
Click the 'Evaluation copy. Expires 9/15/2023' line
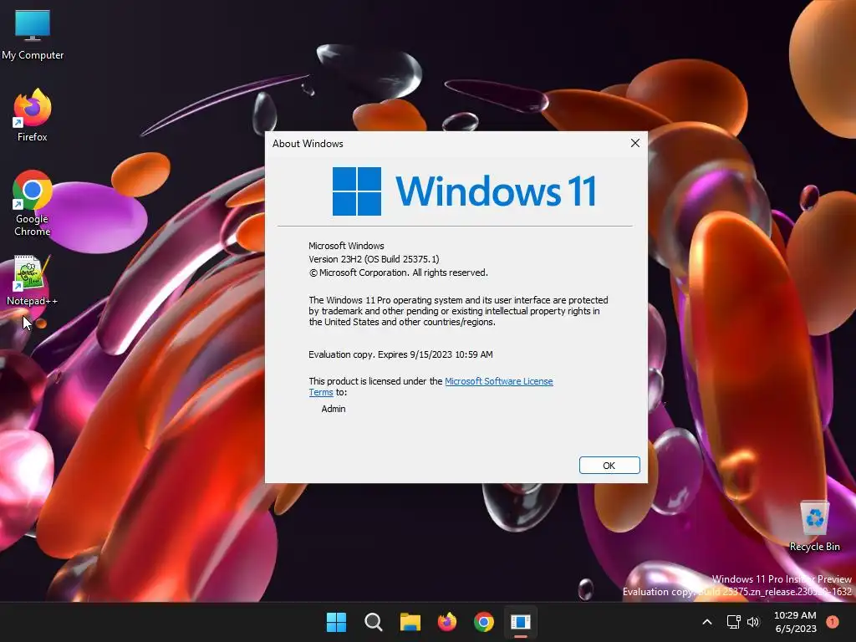(x=400, y=354)
